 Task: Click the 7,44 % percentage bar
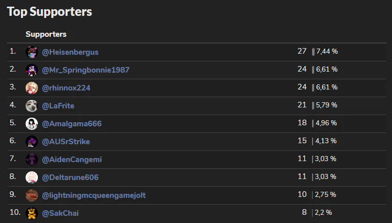[313, 52]
